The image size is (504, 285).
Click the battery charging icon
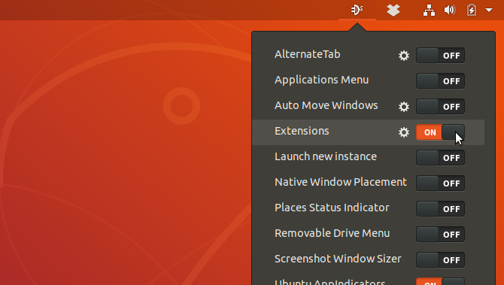[471, 10]
